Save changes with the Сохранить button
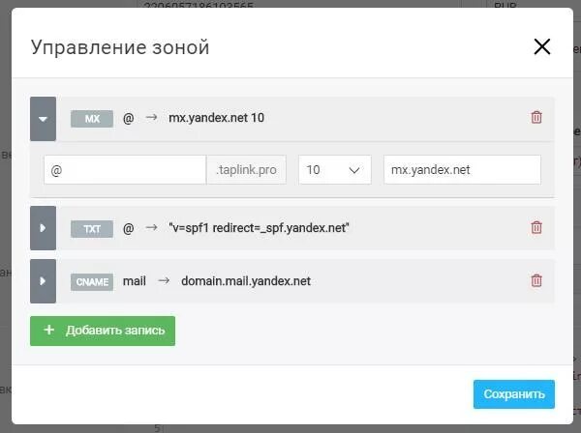Screen dimensions: 581x433 pyautogui.click(x=513, y=394)
